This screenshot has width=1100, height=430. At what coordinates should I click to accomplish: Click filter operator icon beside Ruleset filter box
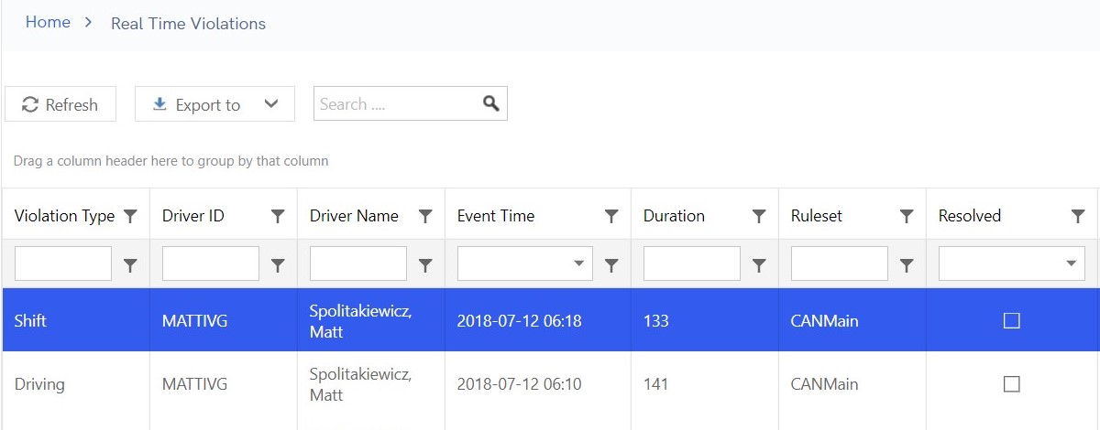click(907, 264)
